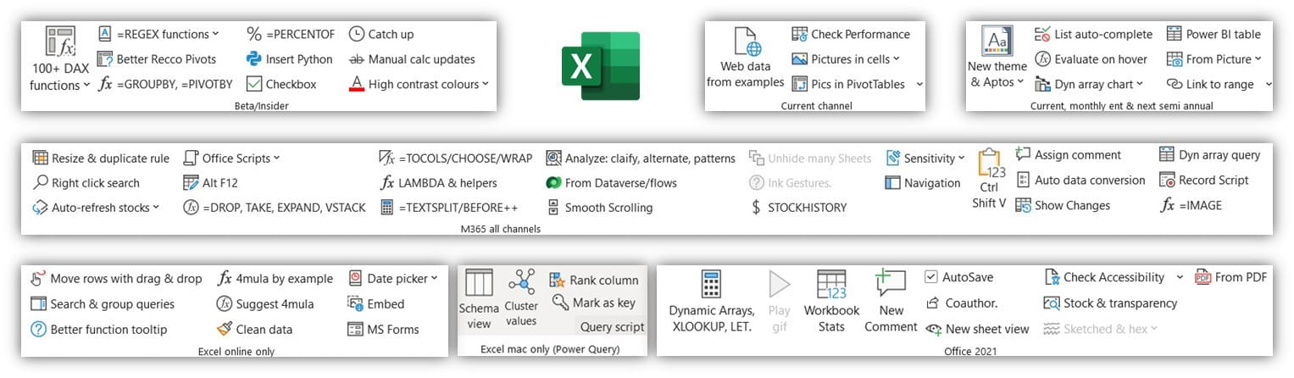1294x378 pixels.
Task: Click the central Excel logo
Action: (600, 66)
